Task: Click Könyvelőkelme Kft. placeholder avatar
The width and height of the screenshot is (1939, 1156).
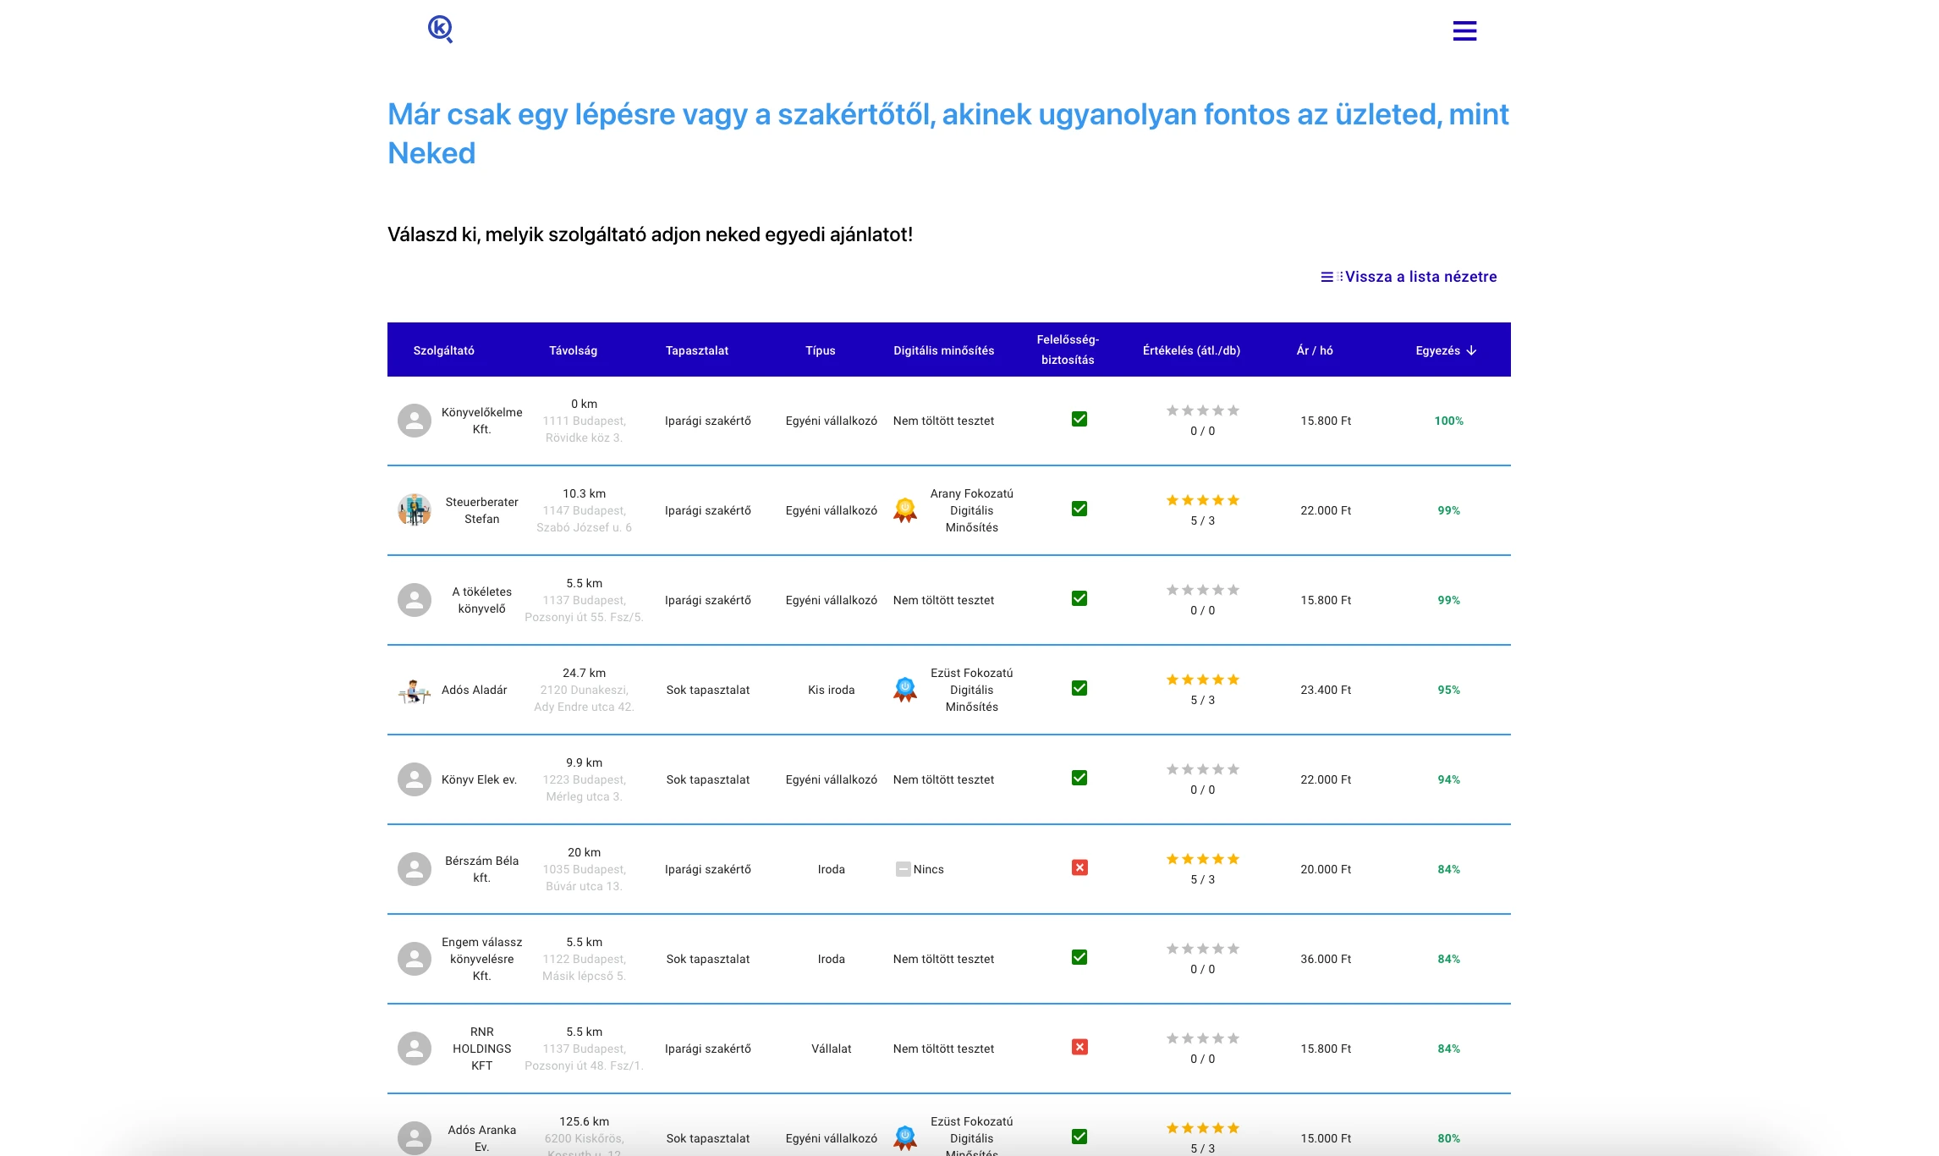Action: (415, 421)
